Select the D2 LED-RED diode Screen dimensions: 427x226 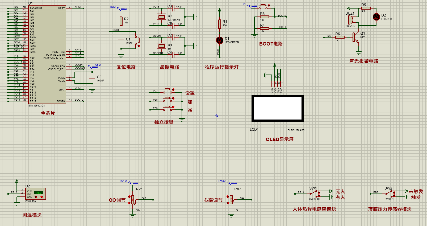376,17
